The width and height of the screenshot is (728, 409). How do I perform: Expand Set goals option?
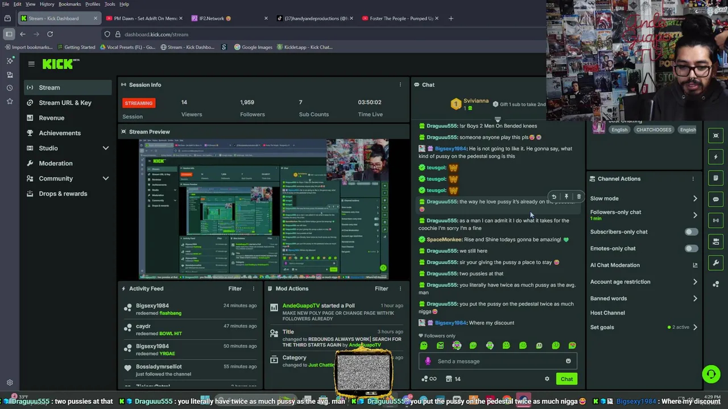(x=695, y=327)
